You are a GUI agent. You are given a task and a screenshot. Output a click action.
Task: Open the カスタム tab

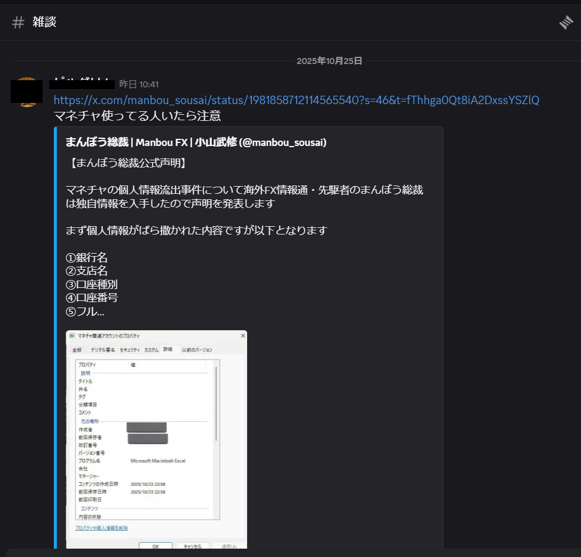pos(151,349)
